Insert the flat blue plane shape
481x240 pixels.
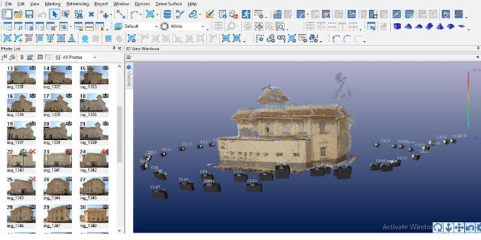point(461,26)
